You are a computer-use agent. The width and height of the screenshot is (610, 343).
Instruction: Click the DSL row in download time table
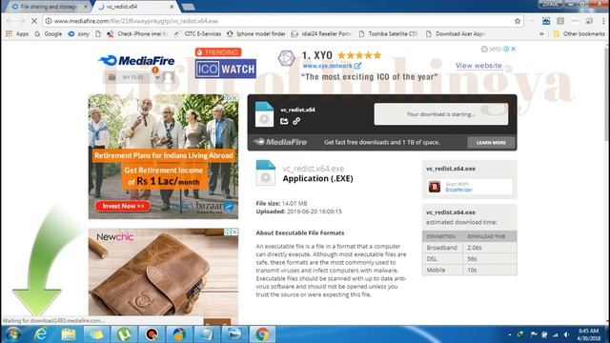click(x=470, y=258)
